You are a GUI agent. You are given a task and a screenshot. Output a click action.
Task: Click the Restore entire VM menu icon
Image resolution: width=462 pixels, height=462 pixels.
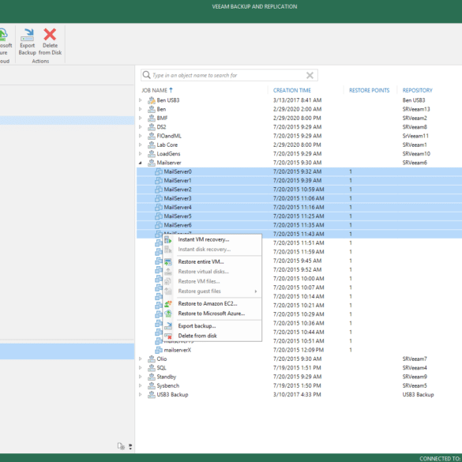click(x=168, y=261)
